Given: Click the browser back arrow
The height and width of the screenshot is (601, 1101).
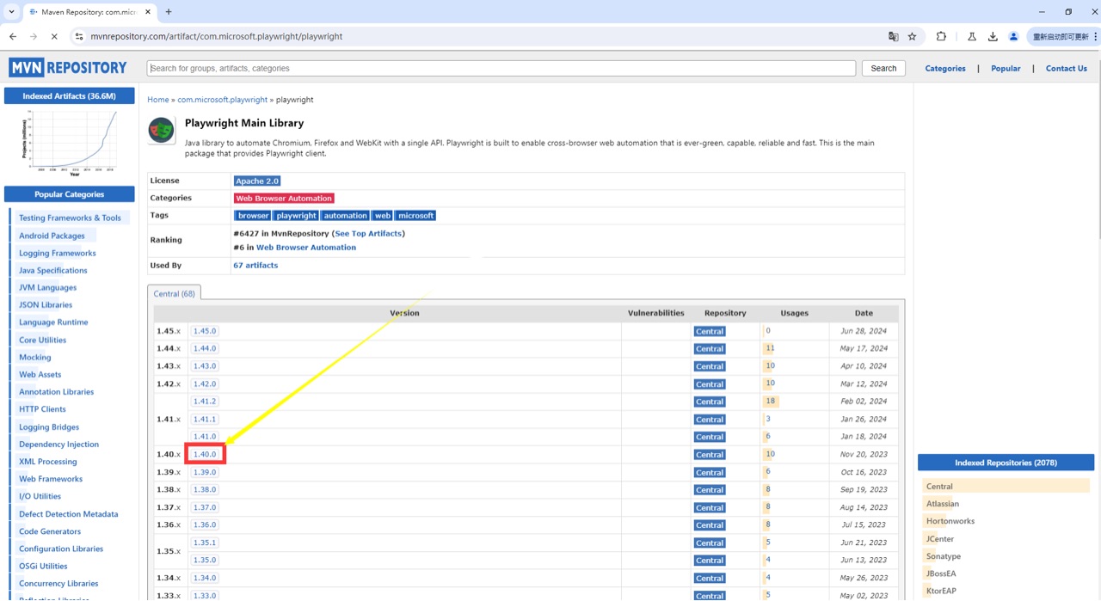Looking at the screenshot, I should (13, 36).
